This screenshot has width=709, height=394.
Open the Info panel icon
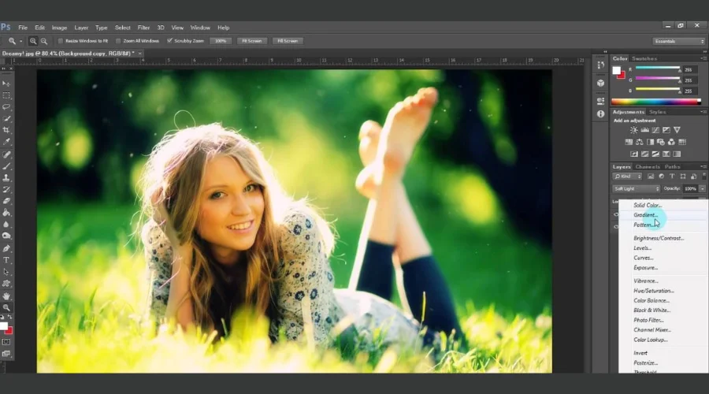click(x=600, y=114)
